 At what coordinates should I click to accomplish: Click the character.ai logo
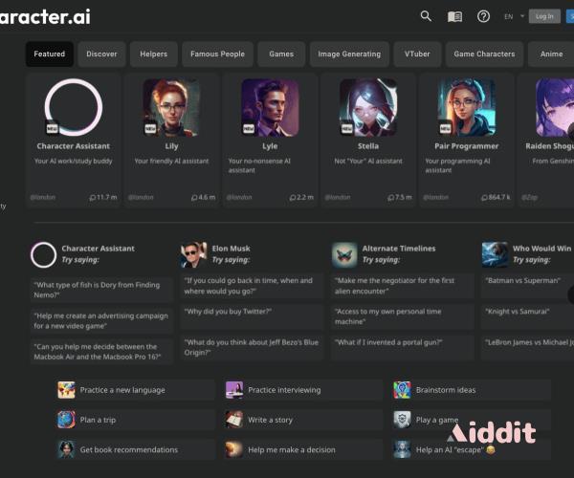(45, 17)
